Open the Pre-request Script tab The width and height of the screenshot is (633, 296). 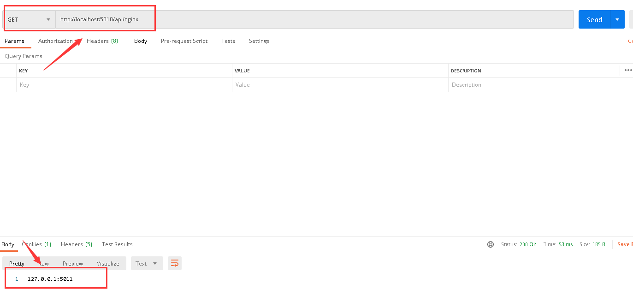(x=184, y=41)
